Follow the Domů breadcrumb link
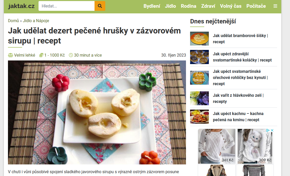 [x=13, y=21]
